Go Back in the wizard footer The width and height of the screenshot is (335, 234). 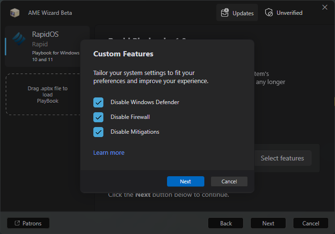point(225,223)
